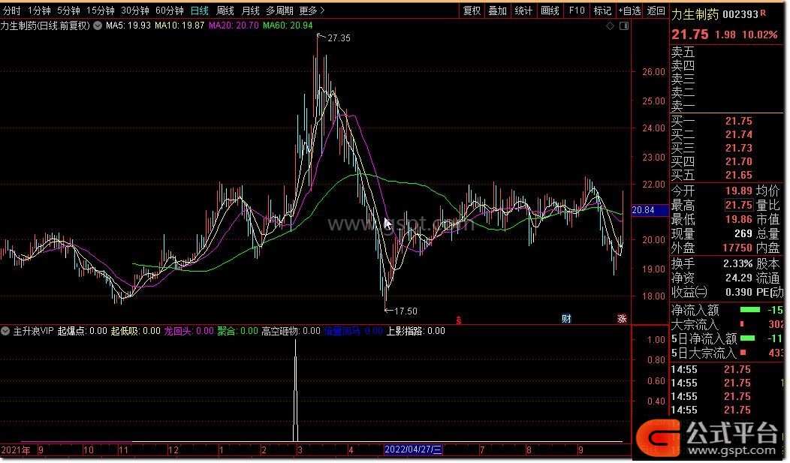Click the 返回 back button
The image size is (790, 463).
(656, 11)
